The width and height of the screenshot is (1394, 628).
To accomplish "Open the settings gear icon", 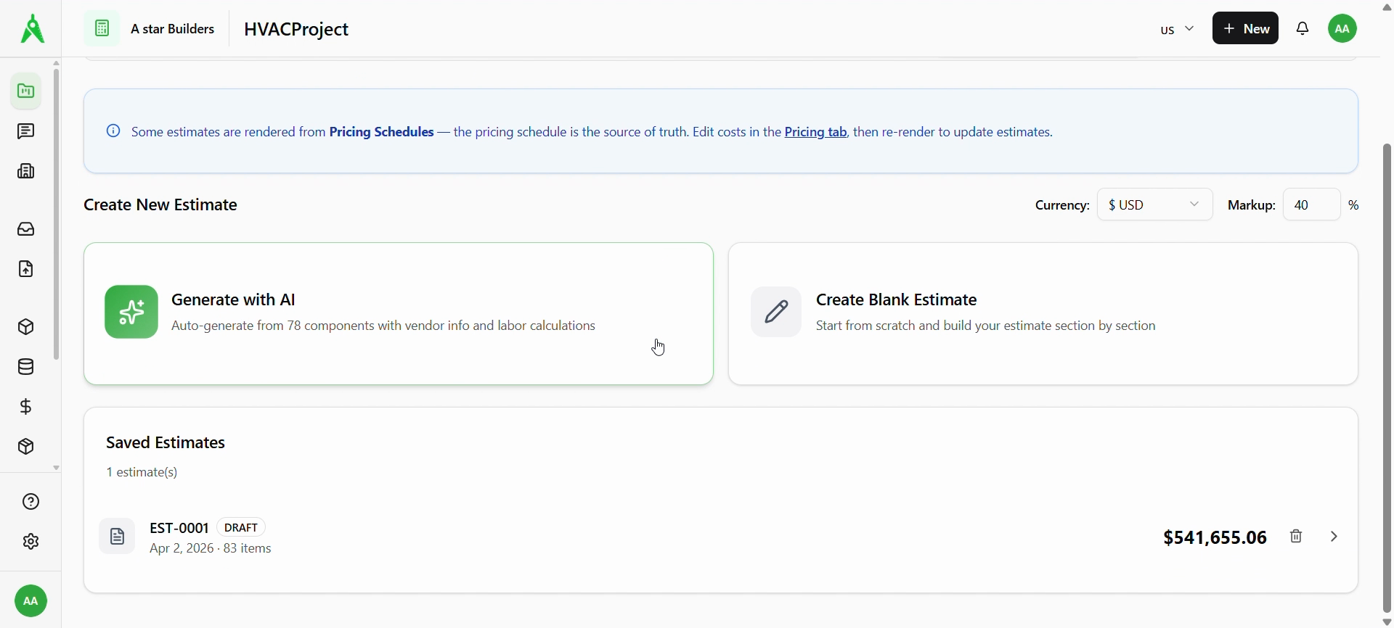I will coord(30,542).
